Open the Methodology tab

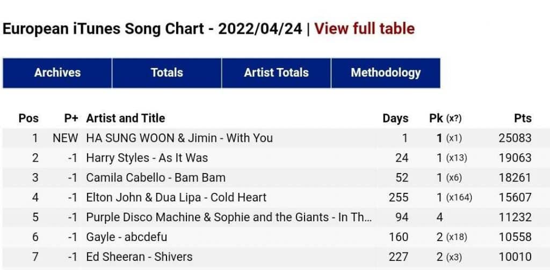click(x=385, y=73)
